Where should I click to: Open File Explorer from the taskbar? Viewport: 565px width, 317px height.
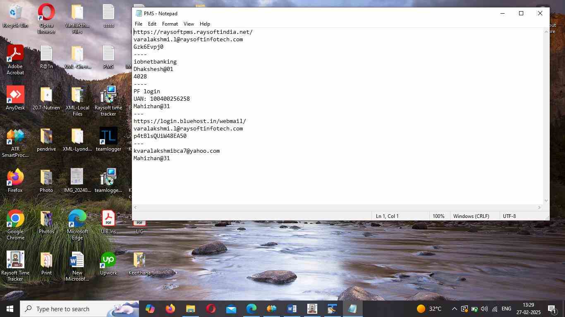(190, 309)
